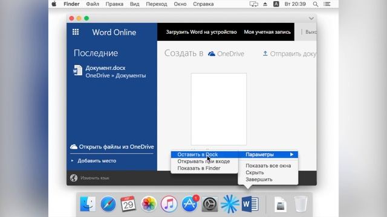387x217 pixels.
Task: Select Скрыть in the Dock menu
Action: coord(268,173)
